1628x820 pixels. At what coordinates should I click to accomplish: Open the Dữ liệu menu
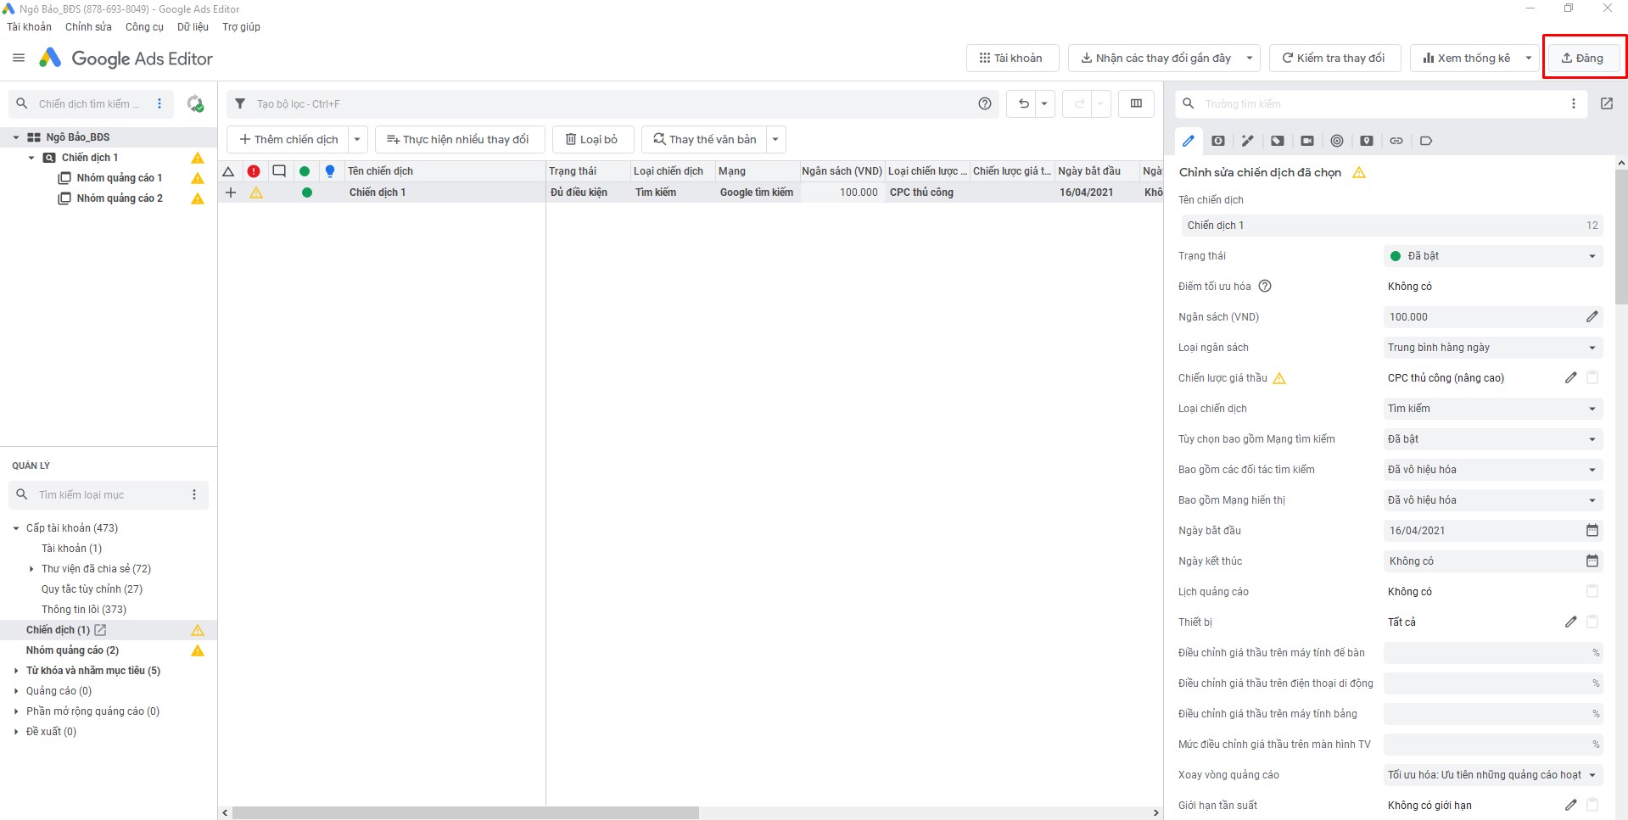(193, 27)
